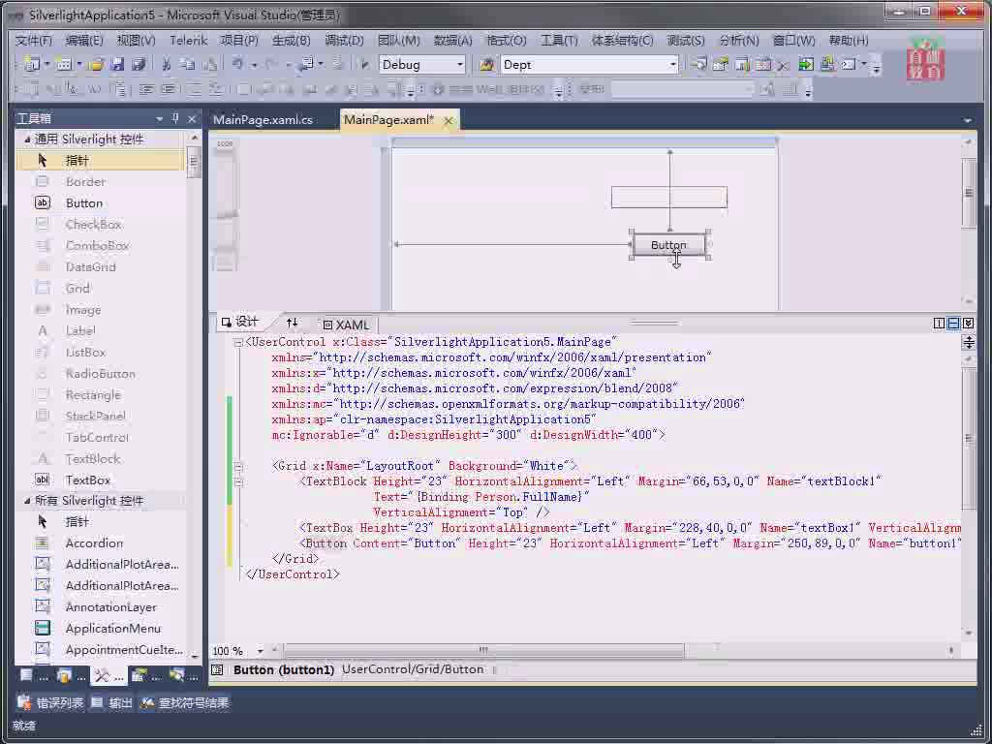Open the 输出 output panel
Screen dimensions: 992x744
click(x=112, y=703)
